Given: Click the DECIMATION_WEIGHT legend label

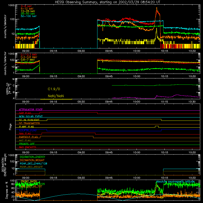Looking at the screenshot, I should point(32,160).
